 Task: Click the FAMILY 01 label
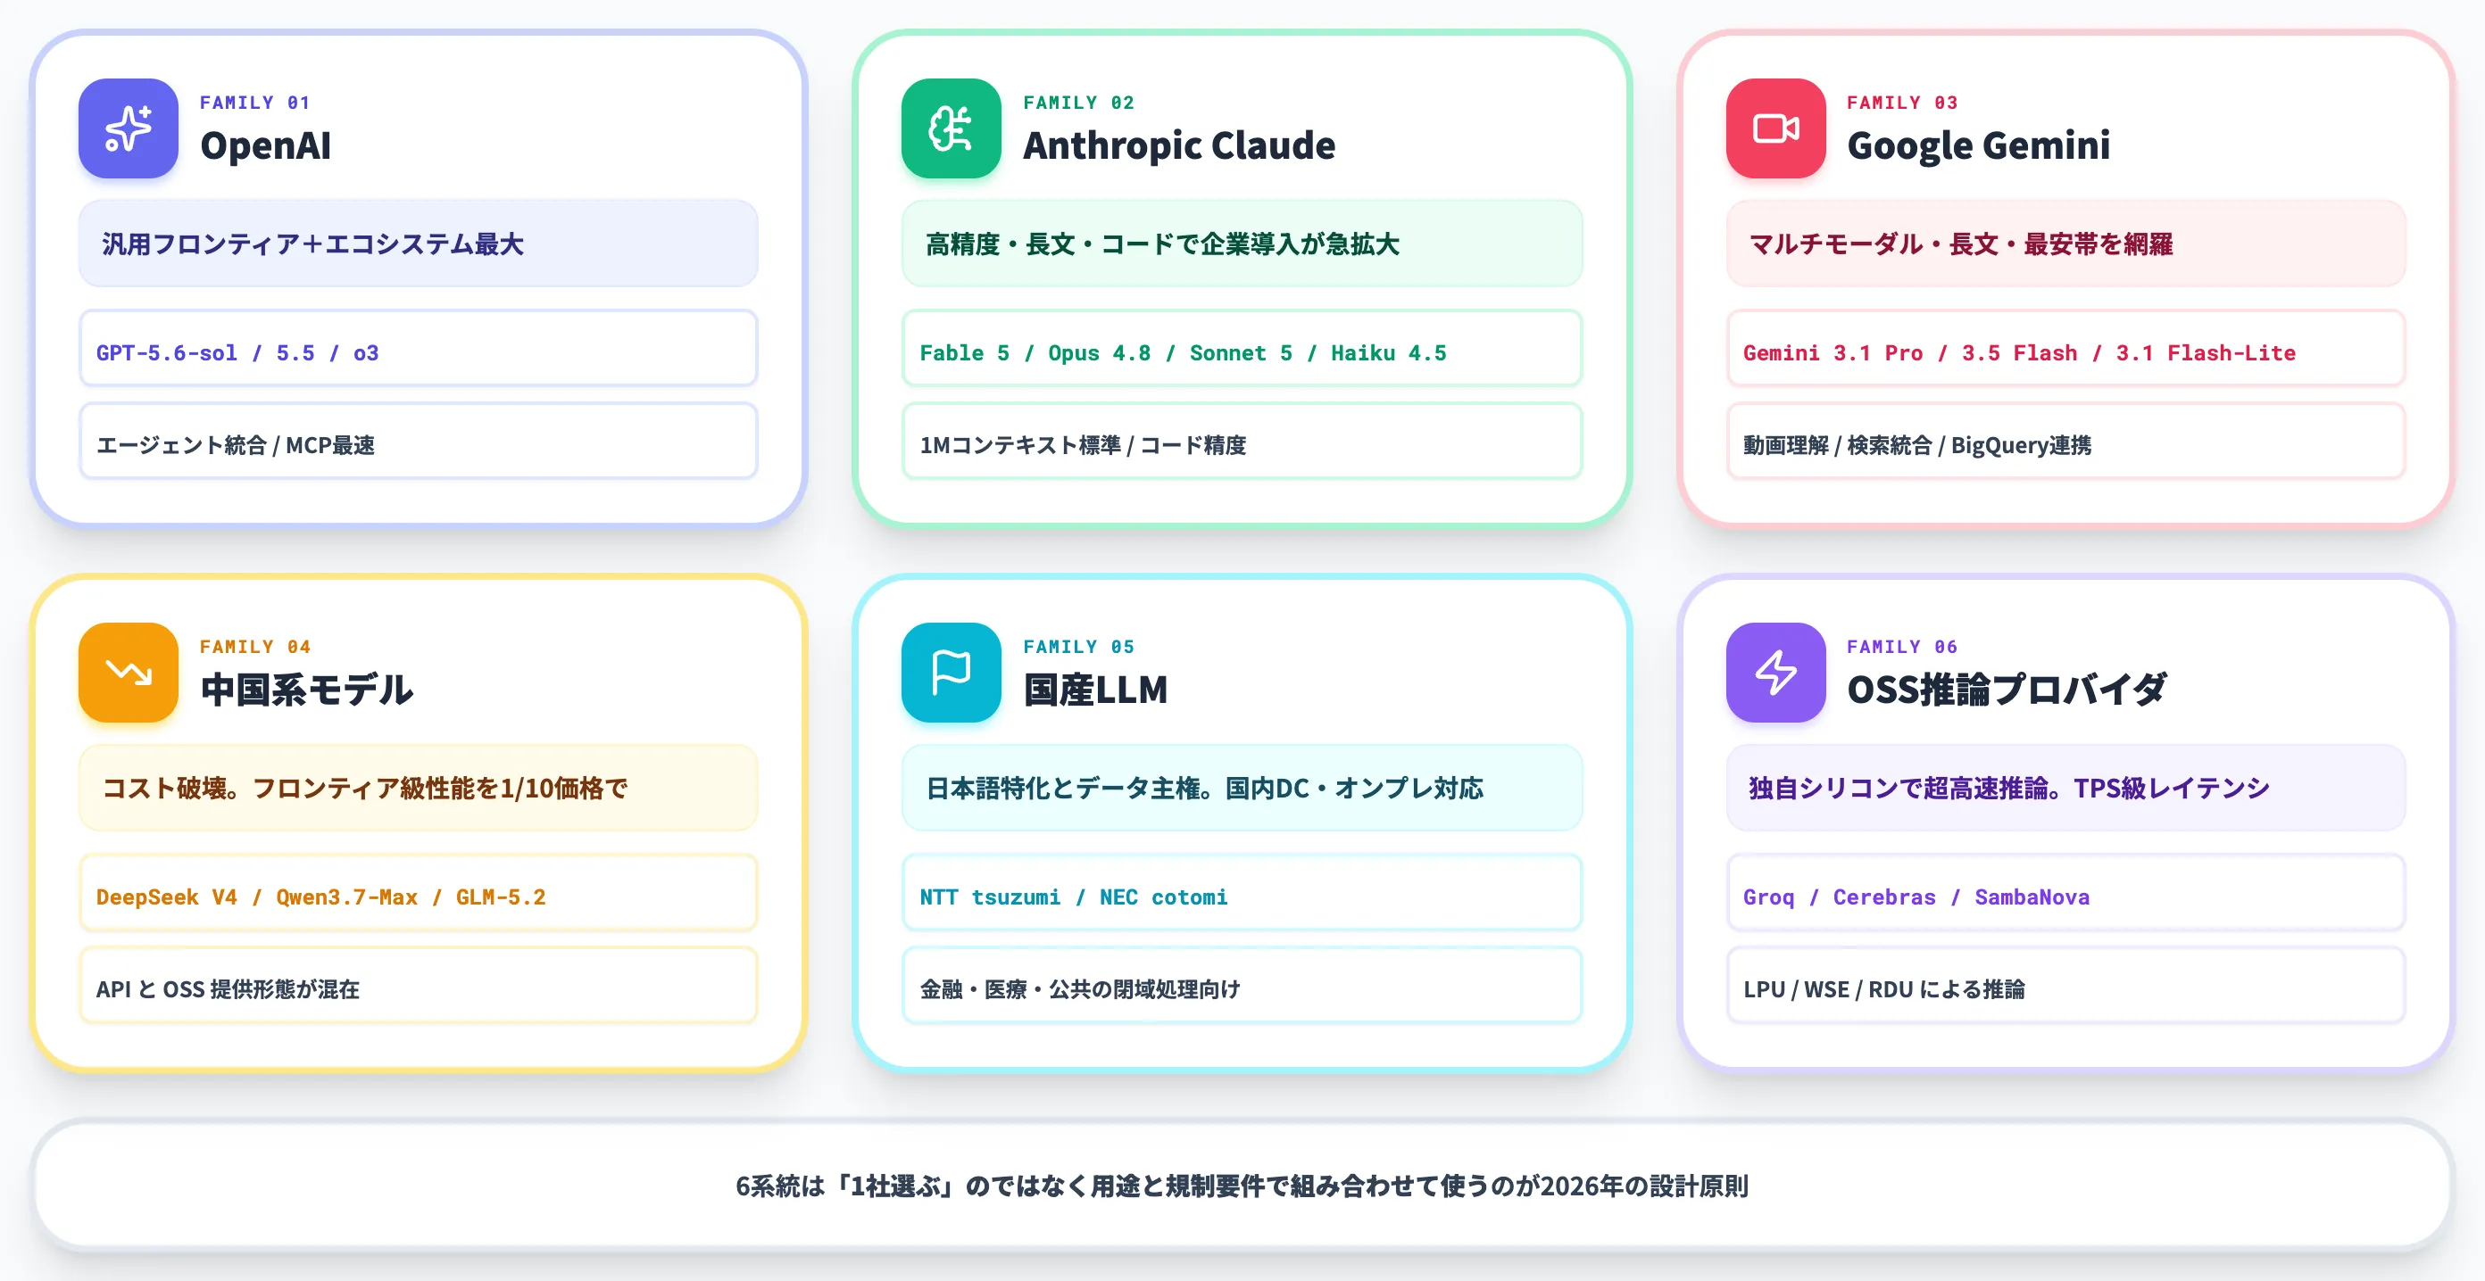point(254,103)
